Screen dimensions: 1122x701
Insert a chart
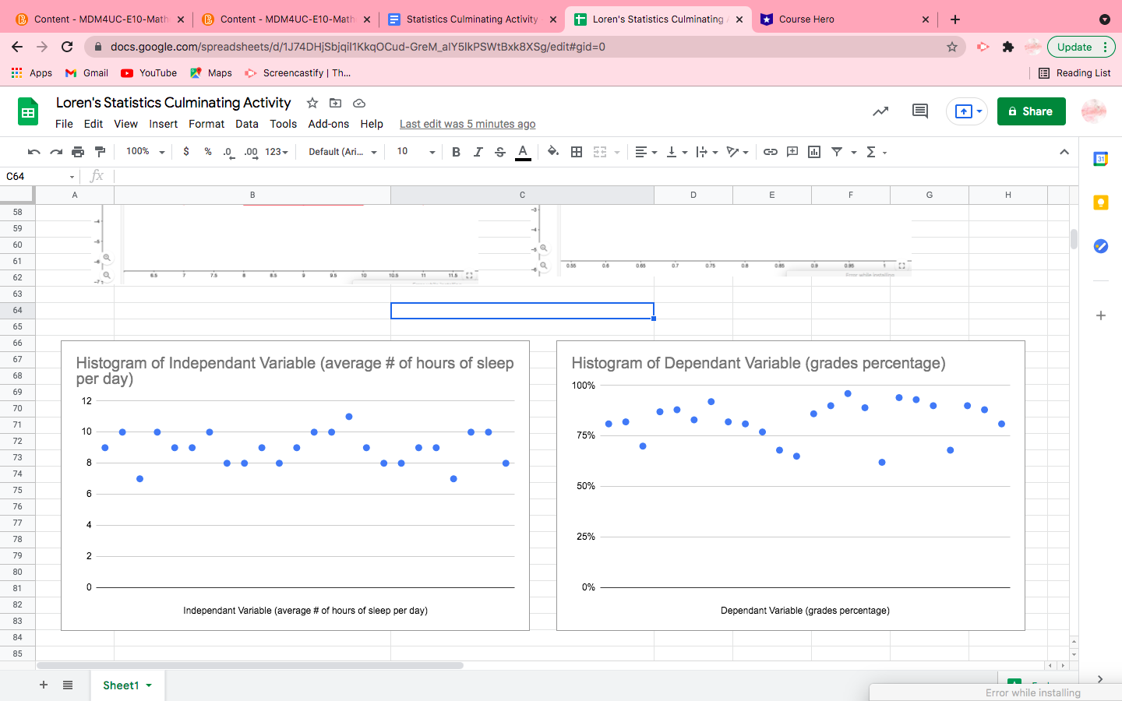click(813, 151)
